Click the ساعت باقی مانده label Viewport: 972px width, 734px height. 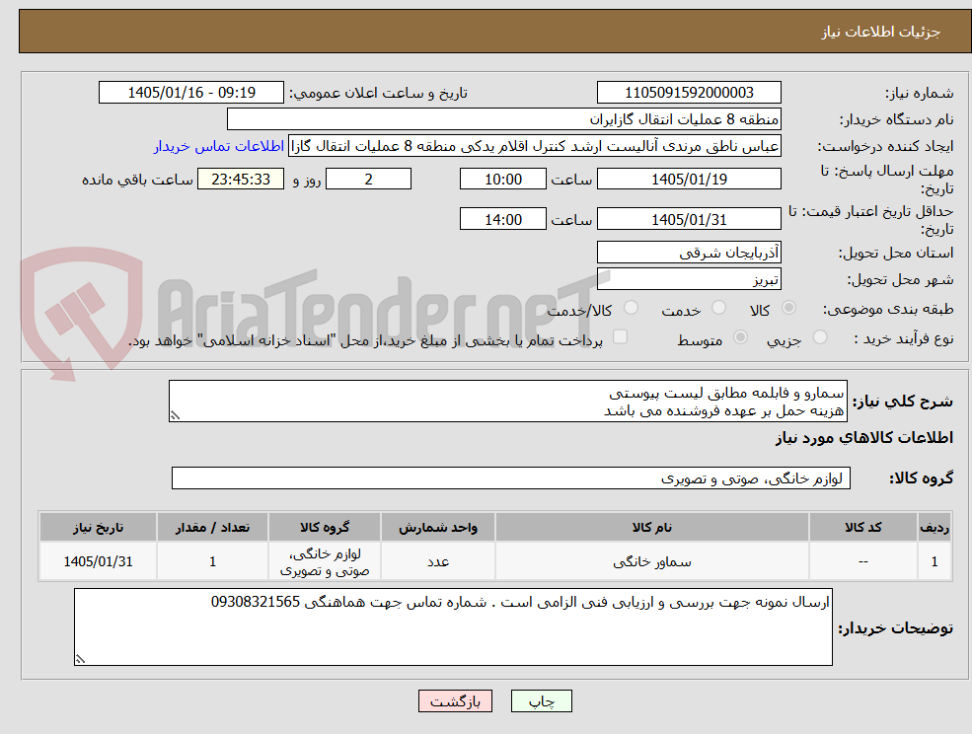coord(137,180)
